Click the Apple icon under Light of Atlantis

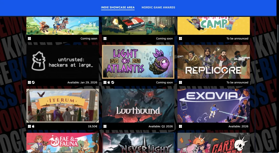(x=109, y=82)
